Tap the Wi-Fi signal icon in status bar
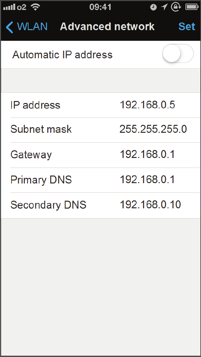 click(35, 7)
